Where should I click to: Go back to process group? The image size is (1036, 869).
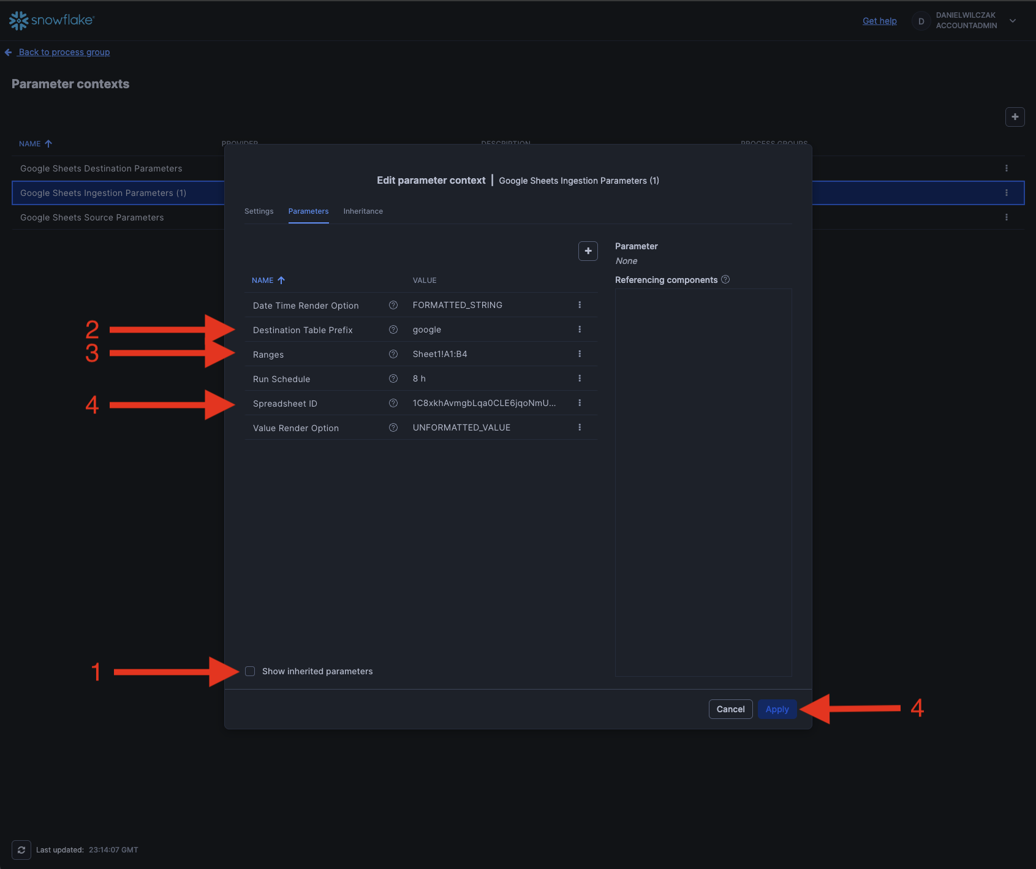click(64, 52)
